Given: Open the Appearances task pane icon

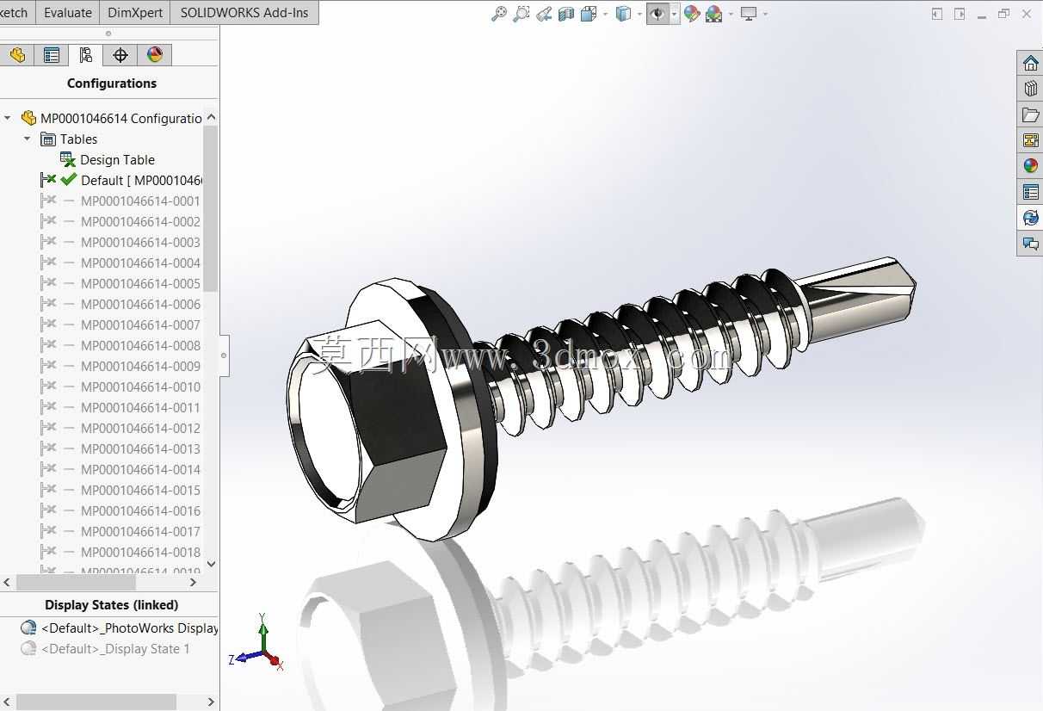Looking at the screenshot, I should pos(1030,166).
